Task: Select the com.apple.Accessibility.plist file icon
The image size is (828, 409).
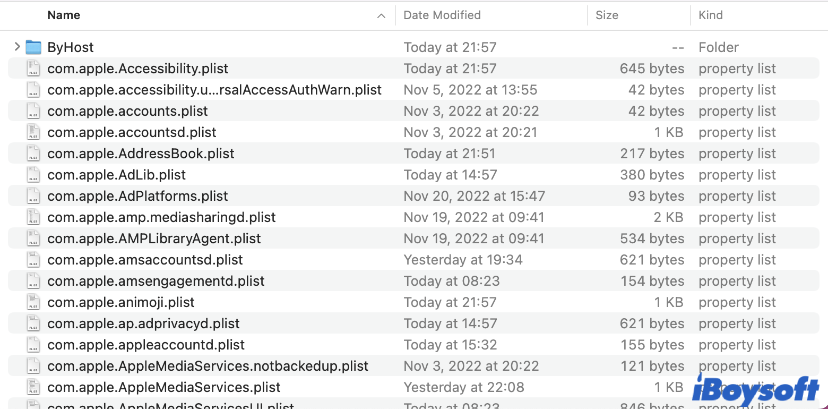Action: (33, 69)
